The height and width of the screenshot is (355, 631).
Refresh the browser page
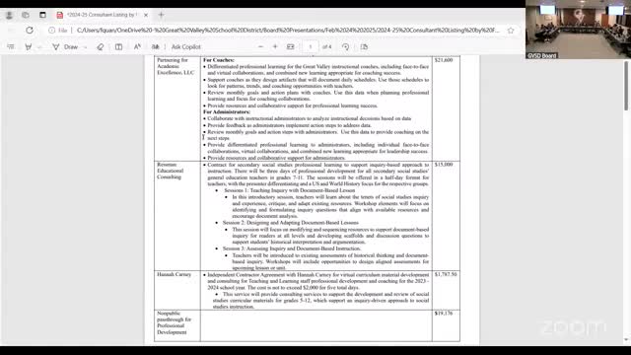tap(30, 31)
